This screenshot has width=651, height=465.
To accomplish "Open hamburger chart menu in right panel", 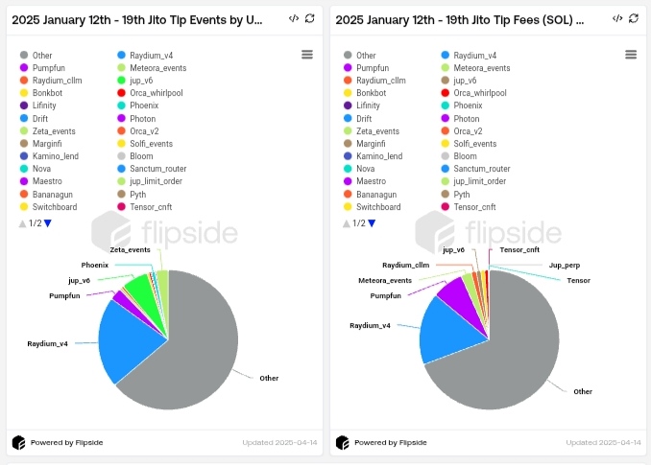I will coord(631,56).
